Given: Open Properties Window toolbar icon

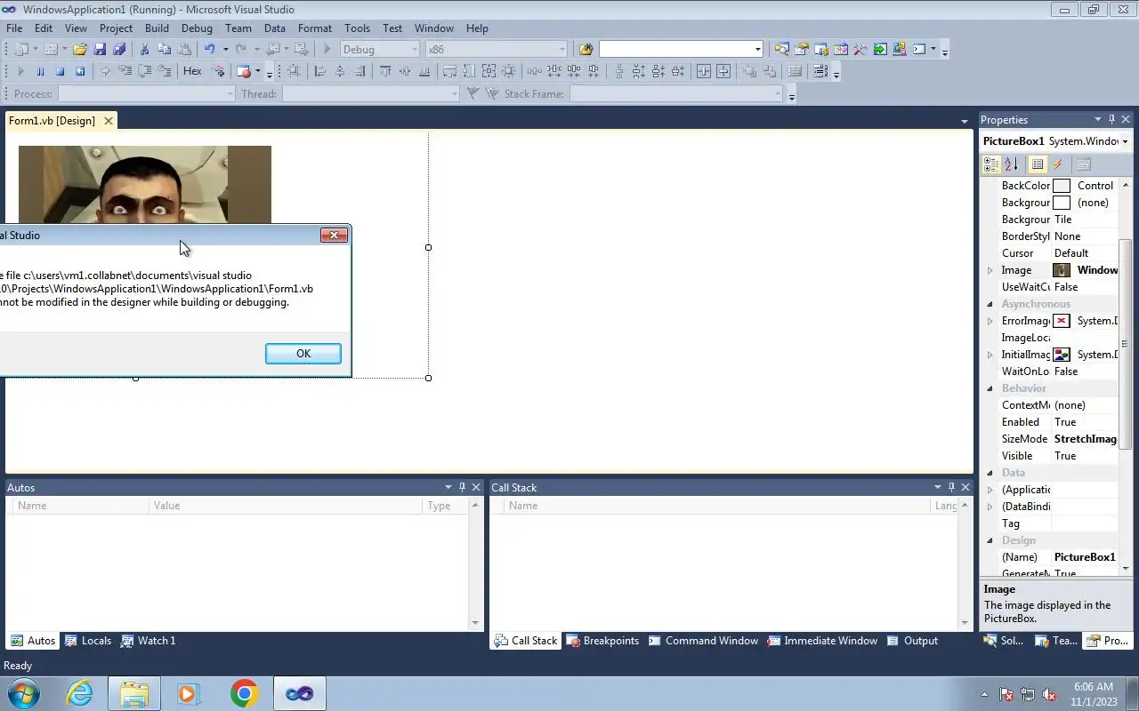Looking at the screenshot, I should pyautogui.click(x=802, y=50).
